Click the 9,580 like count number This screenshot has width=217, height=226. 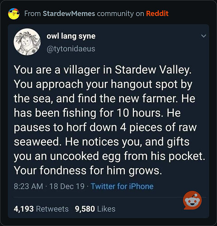coord(85,209)
